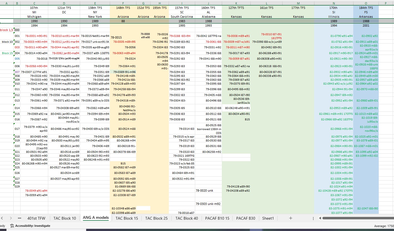
Task: Select the 184th TFS cell
Action: pyautogui.click(x=366, y=8)
